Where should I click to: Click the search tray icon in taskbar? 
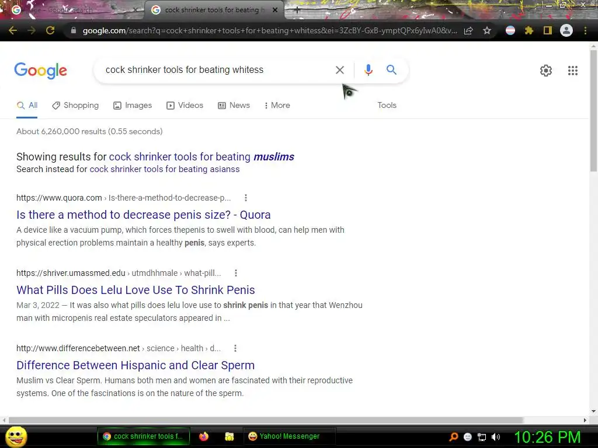click(453, 437)
